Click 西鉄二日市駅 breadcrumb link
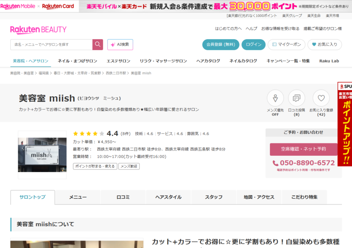This screenshot has width=352, height=248. [116, 73]
